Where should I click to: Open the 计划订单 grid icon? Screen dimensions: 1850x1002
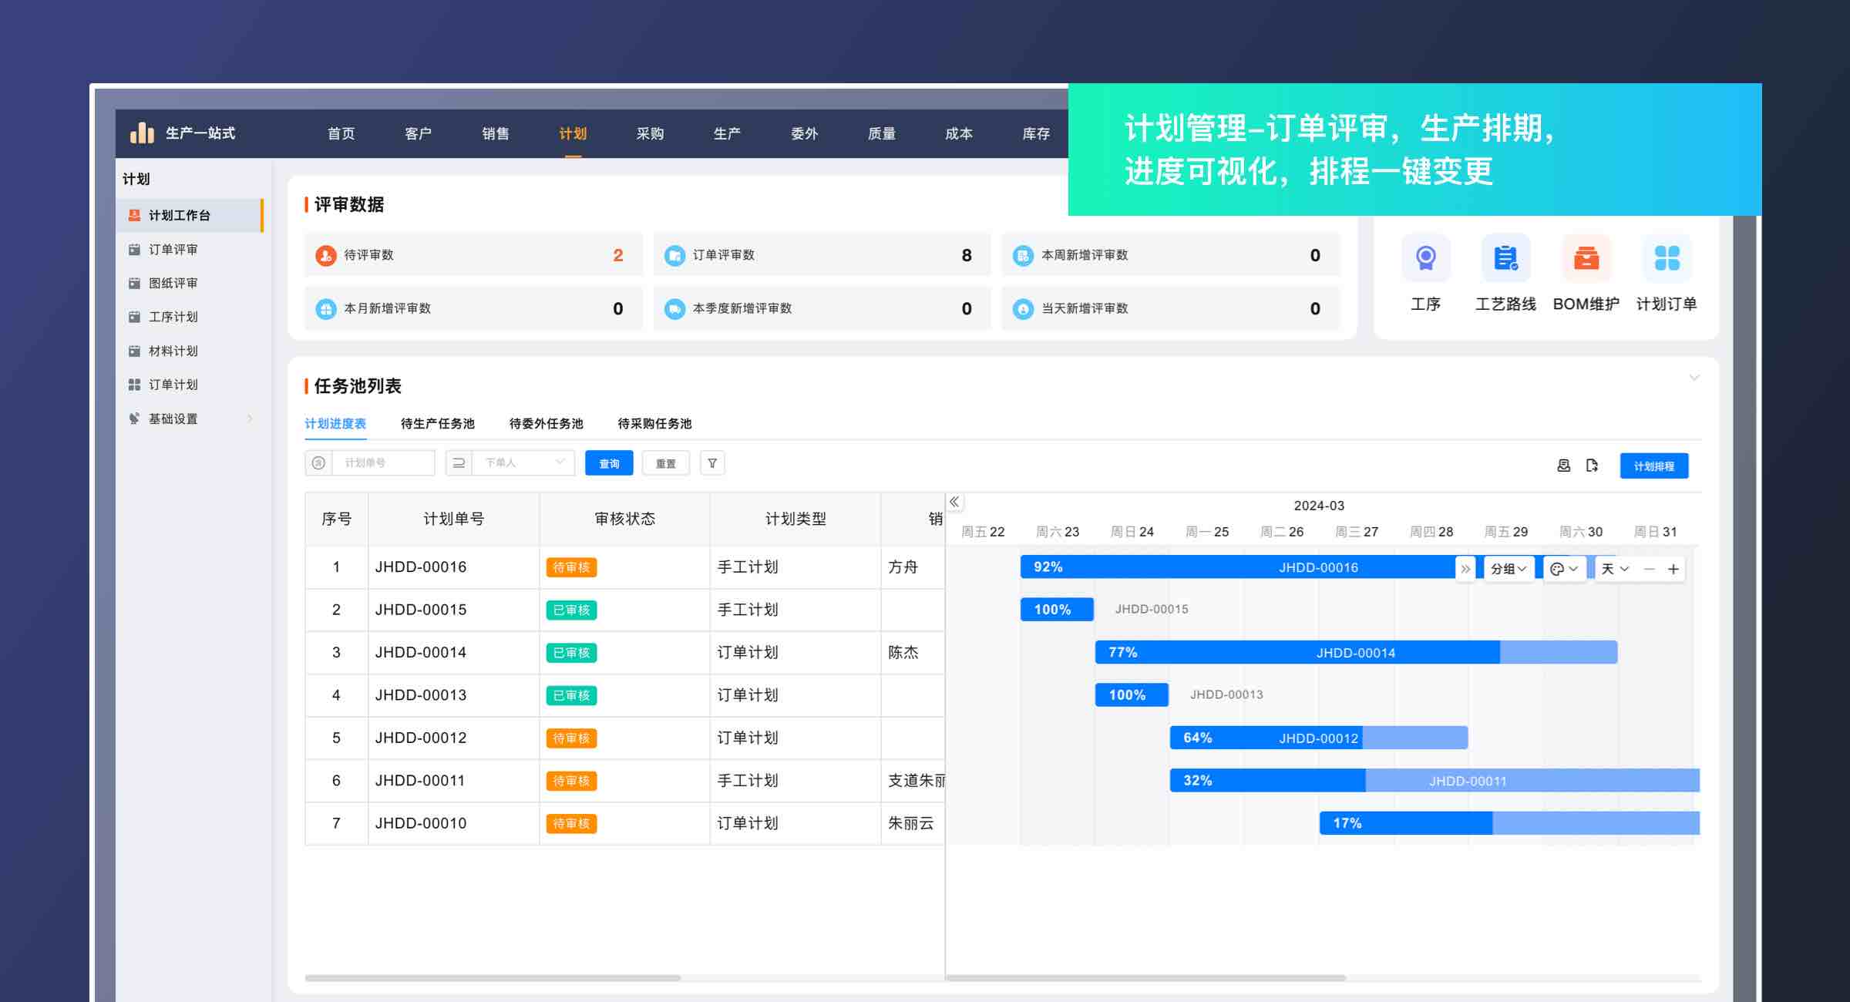1667,258
